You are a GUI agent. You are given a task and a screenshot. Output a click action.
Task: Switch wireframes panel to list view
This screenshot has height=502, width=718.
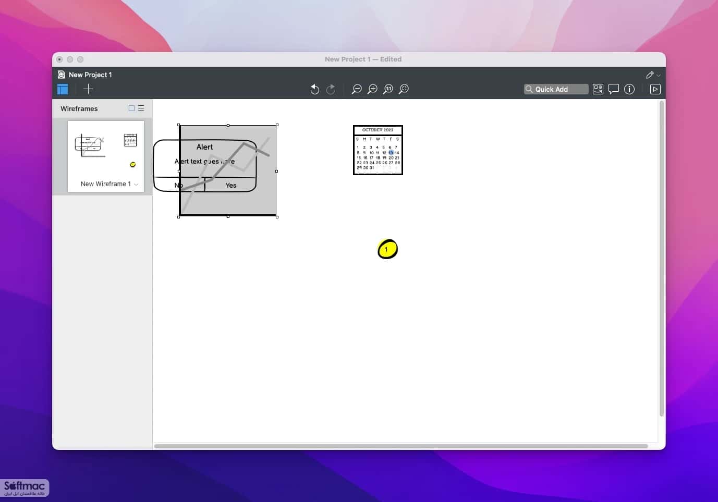[x=141, y=108]
